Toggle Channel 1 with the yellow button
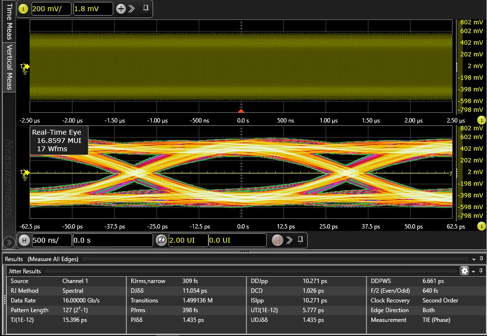 click(24, 9)
